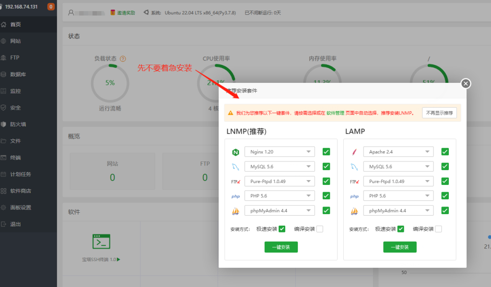
Task: Click the 邀请奖励 link
Action: point(126,13)
